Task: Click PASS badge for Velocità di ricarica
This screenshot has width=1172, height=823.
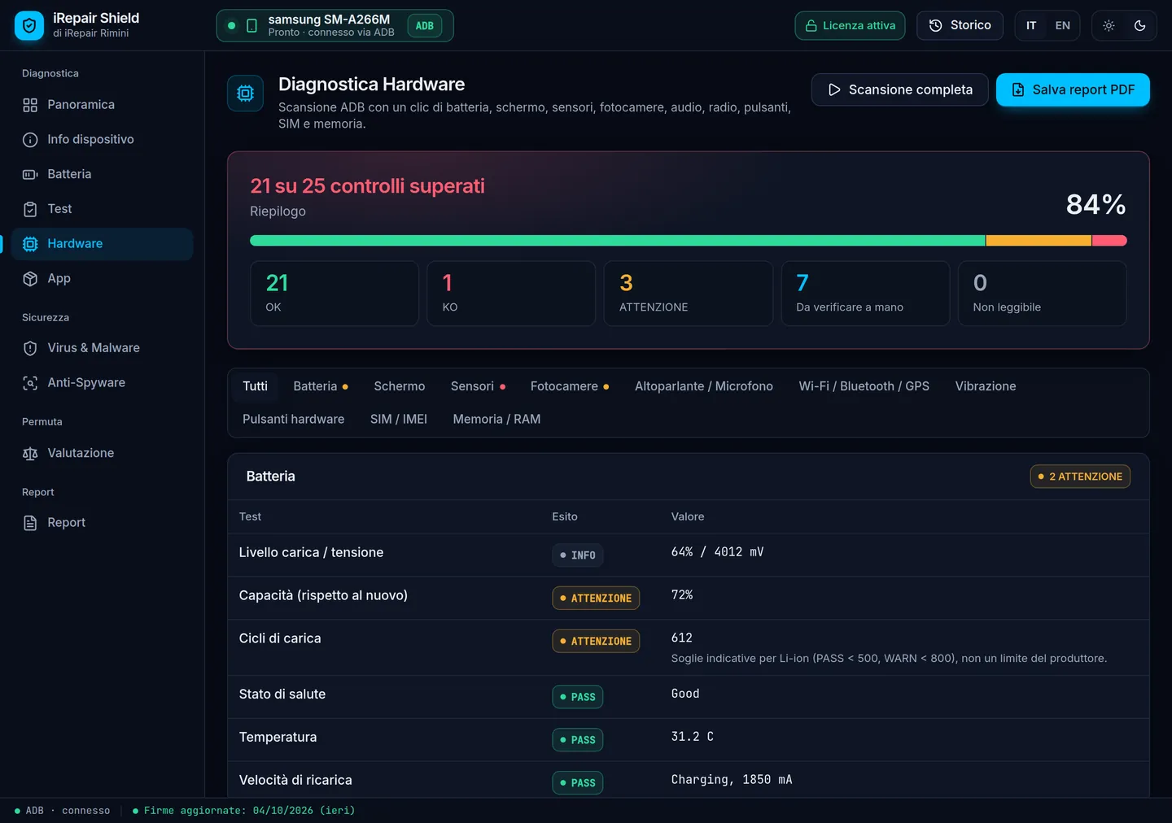Action: (578, 783)
